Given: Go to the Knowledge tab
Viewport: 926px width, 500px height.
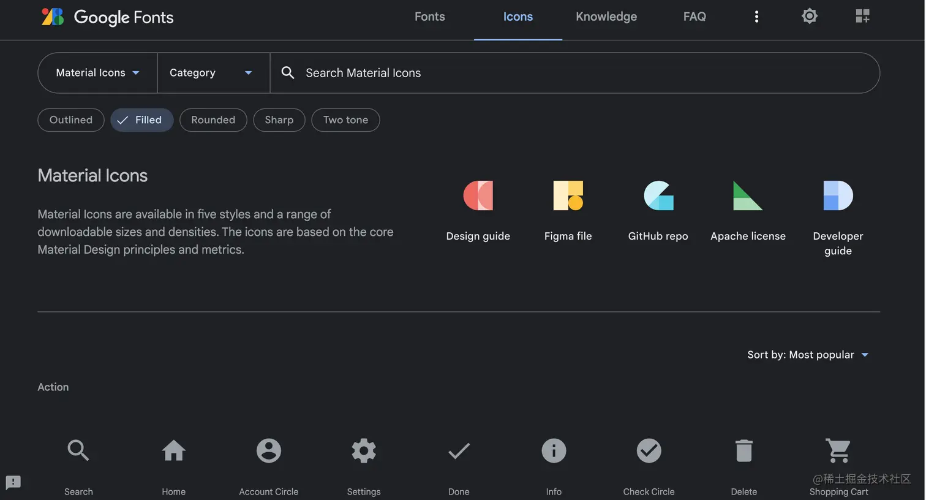Looking at the screenshot, I should tap(606, 17).
